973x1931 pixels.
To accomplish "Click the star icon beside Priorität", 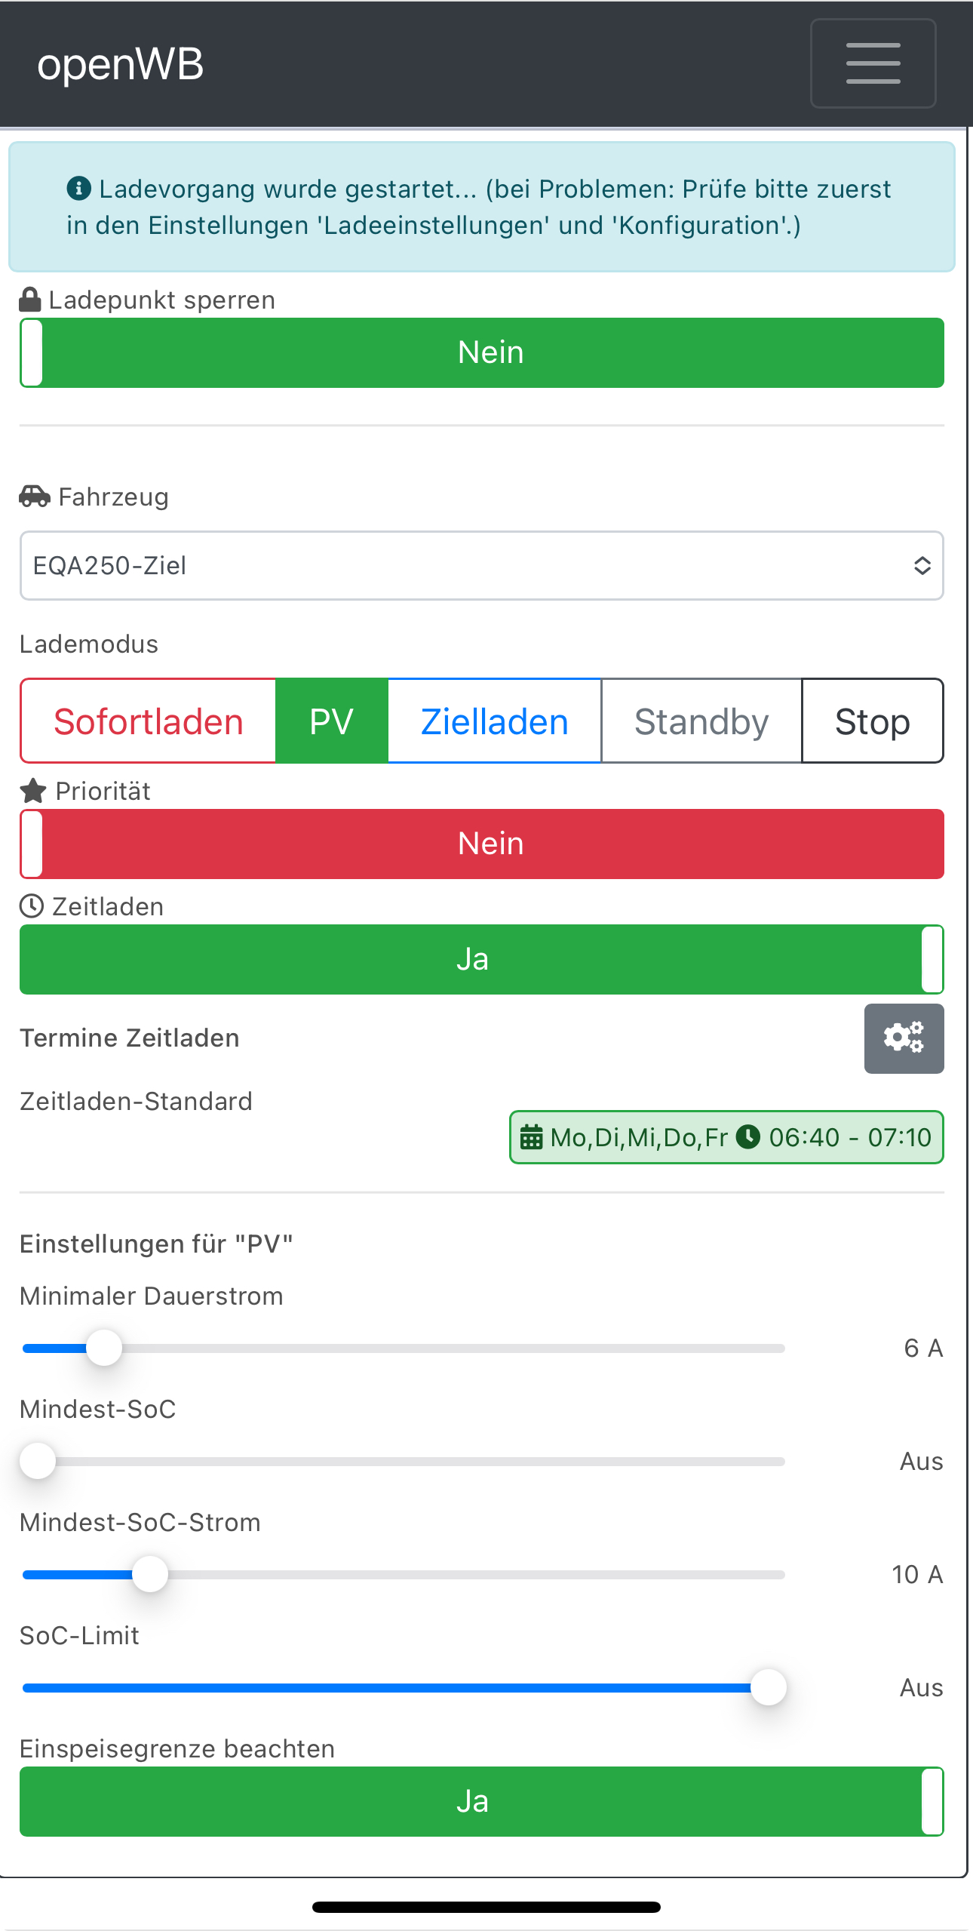I will [x=33, y=791].
